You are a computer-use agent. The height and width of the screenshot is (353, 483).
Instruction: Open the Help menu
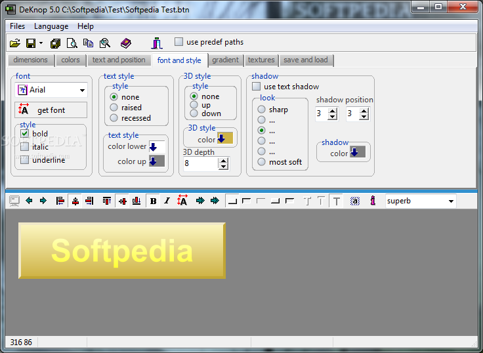coord(85,26)
